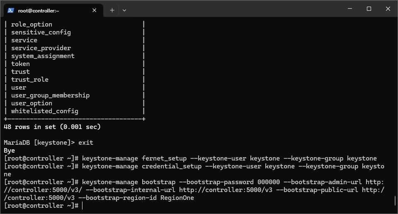
Task: Click the role_option table row
Action: point(74,24)
